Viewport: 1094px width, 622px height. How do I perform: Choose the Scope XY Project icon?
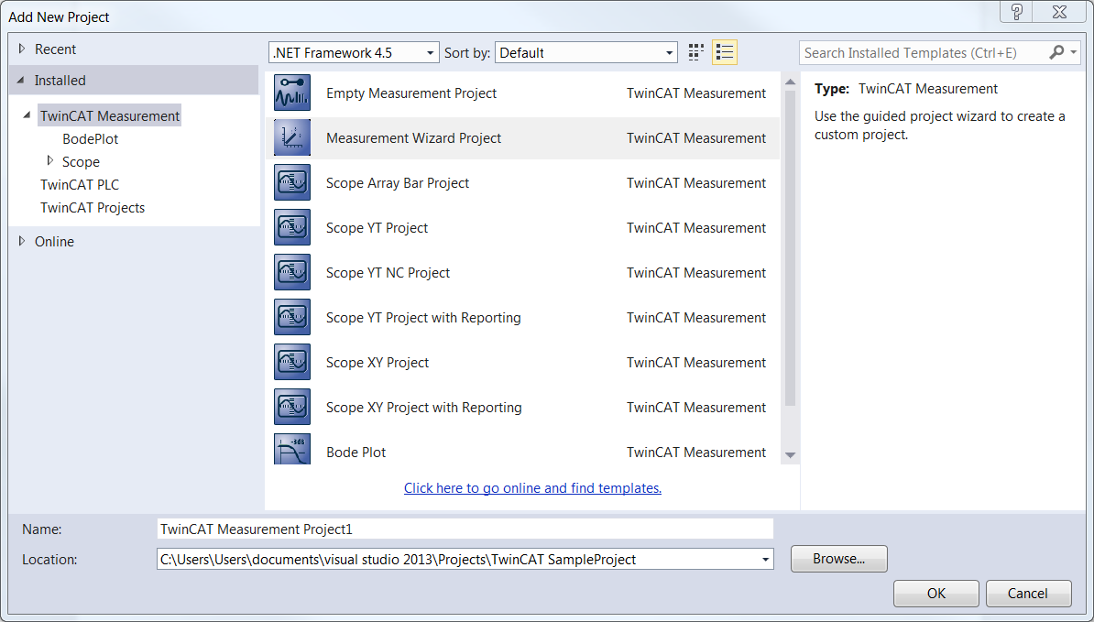point(291,363)
